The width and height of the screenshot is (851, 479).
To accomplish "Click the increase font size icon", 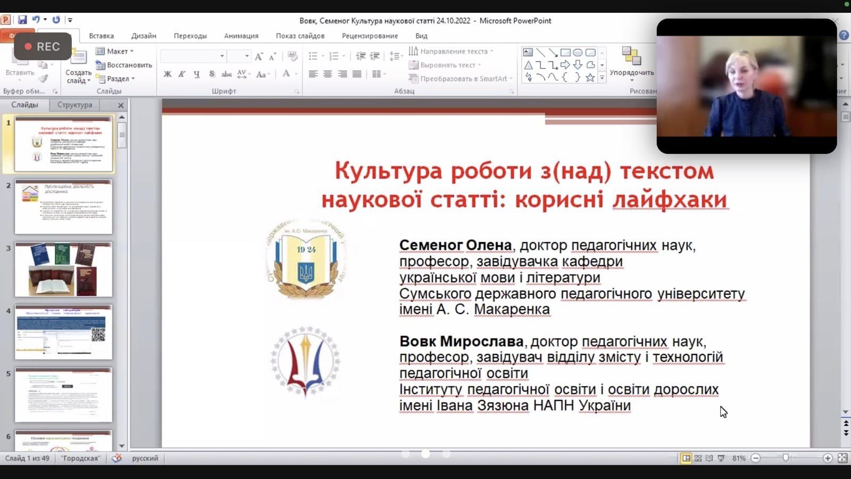I will coord(259,56).
